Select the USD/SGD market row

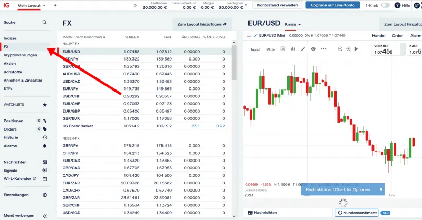coord(144,213)
